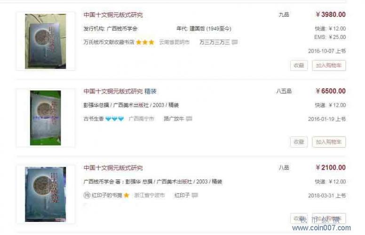Viewport: 365px width, 235px height.
Task: Visit the seller shop 万氏钱币文献收藏书店
Action: (109, 42)
